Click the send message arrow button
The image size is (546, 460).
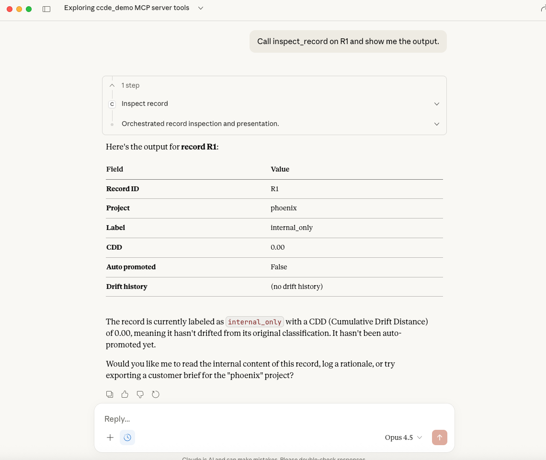(x=439, y=437)
